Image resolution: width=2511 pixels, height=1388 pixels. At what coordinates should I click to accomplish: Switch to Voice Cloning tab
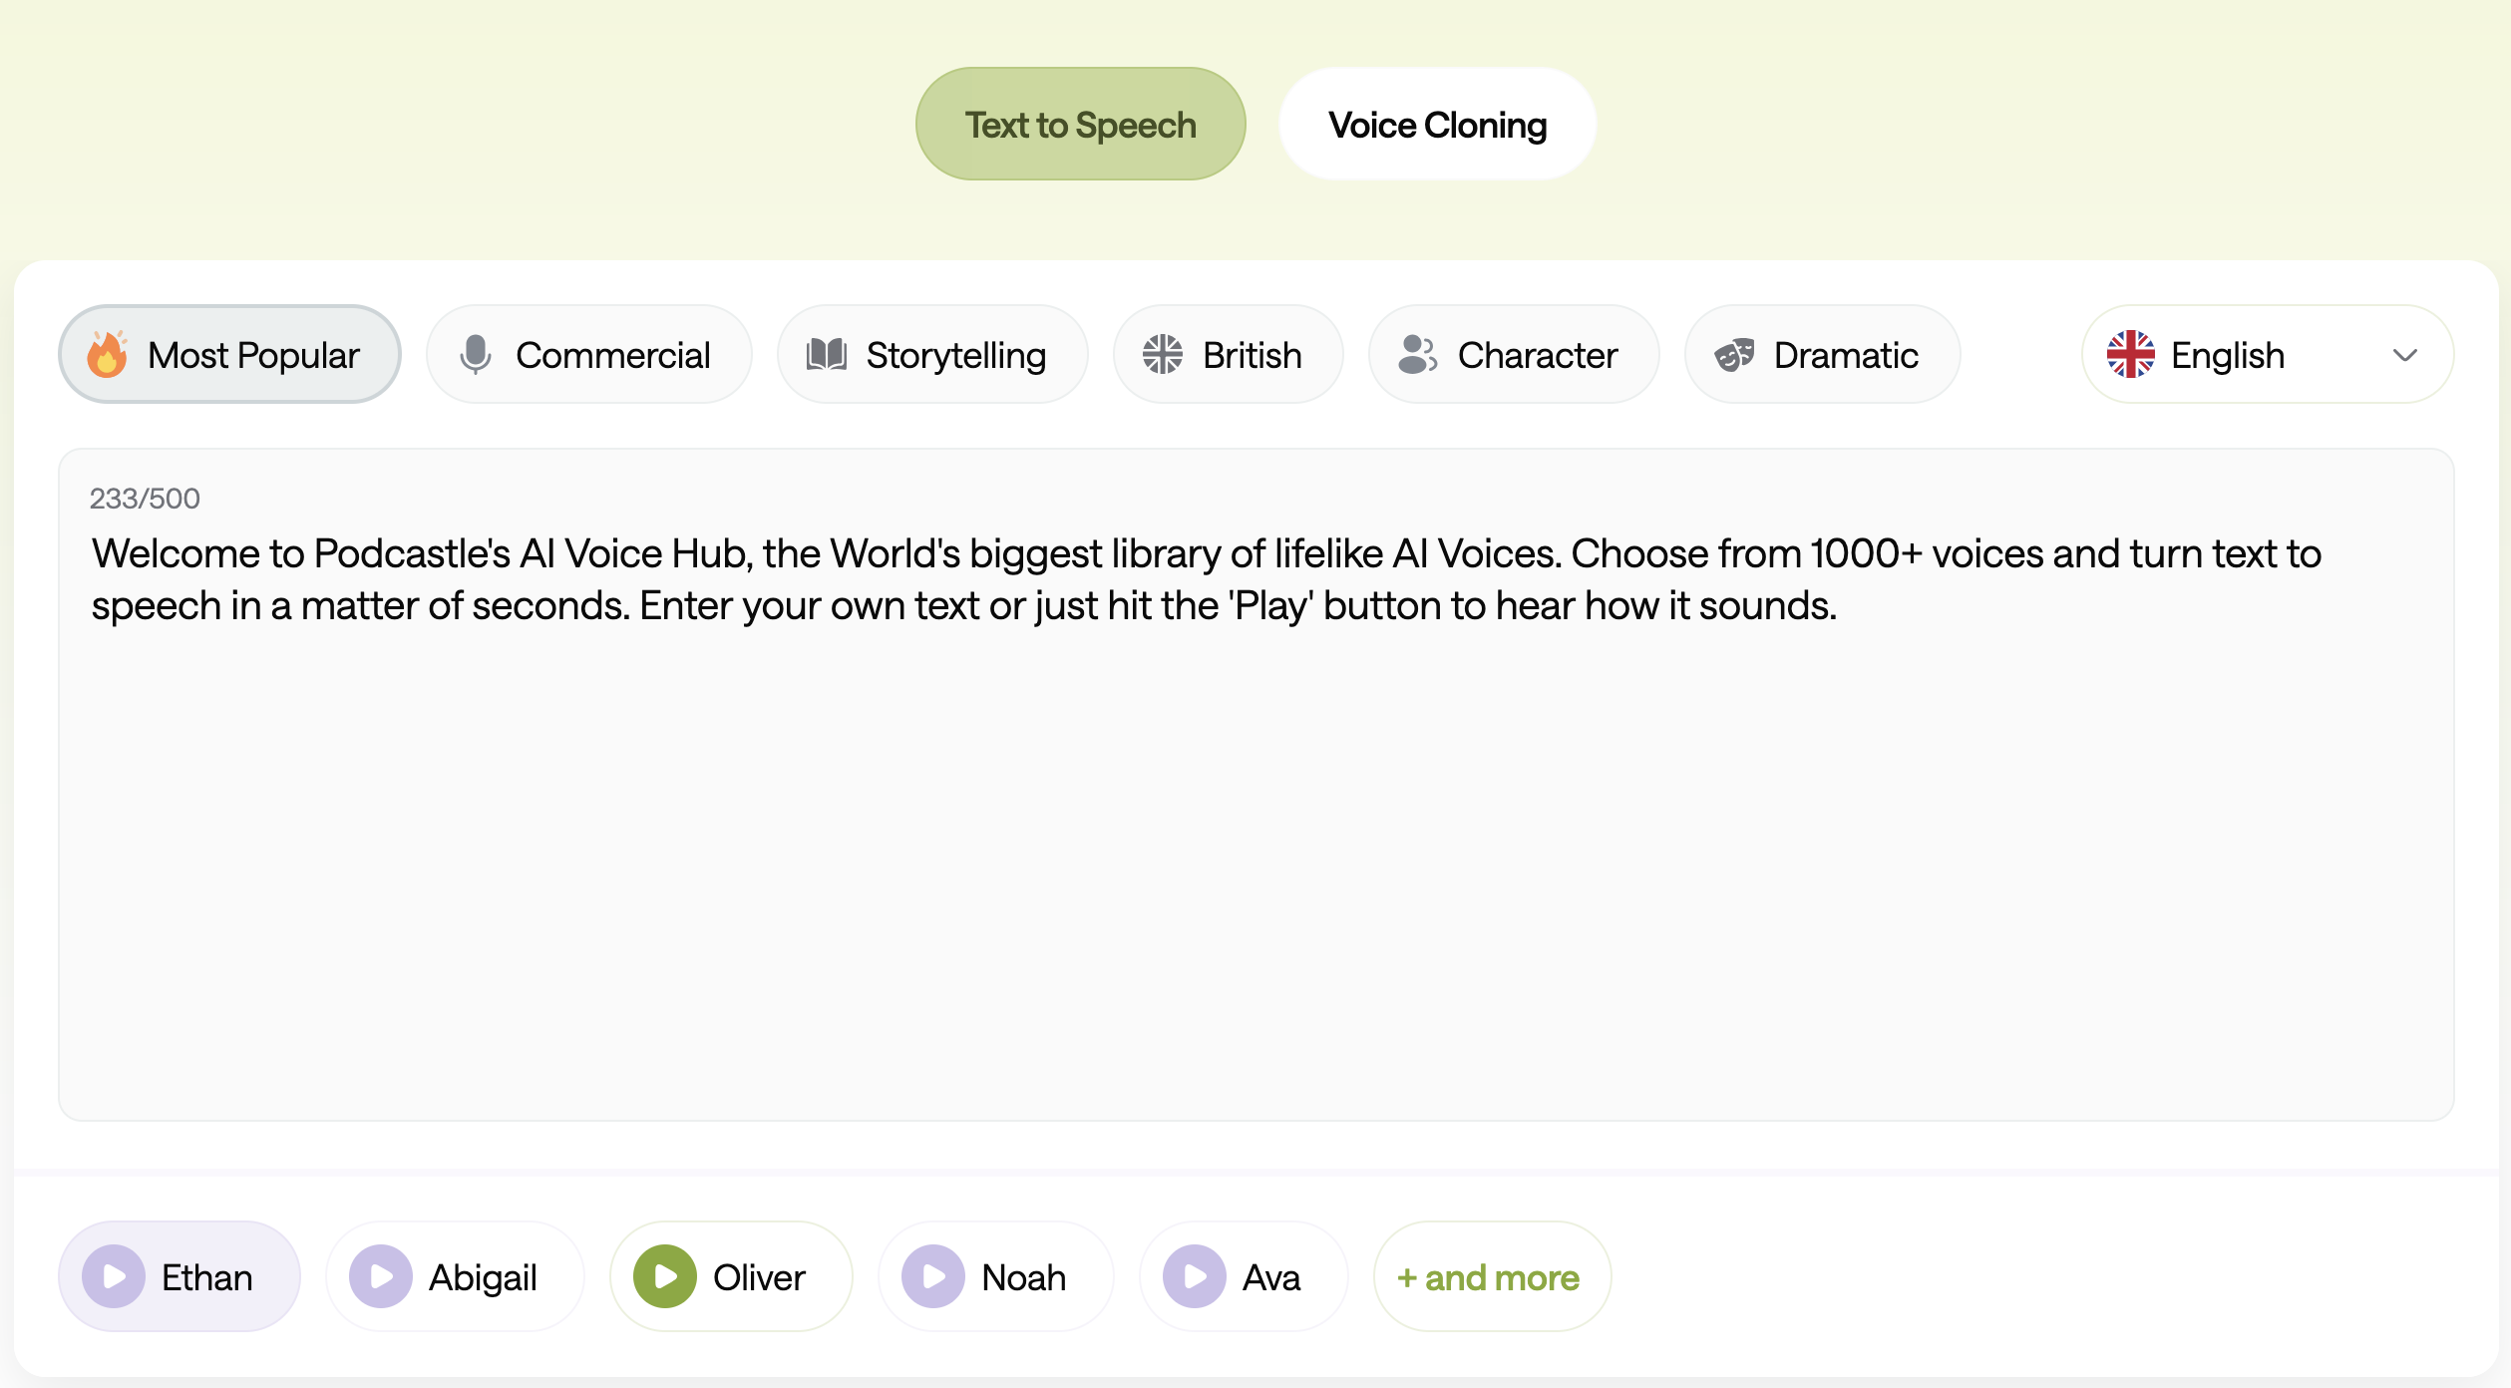click(1437, 125)
